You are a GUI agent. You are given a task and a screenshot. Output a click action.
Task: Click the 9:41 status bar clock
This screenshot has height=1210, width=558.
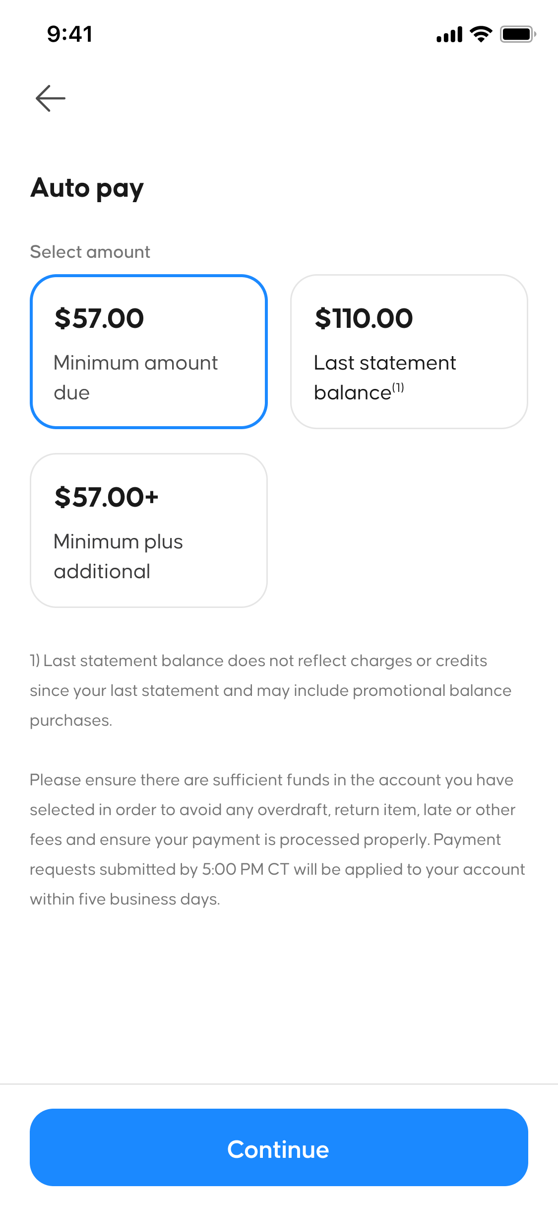pos(70,34)
